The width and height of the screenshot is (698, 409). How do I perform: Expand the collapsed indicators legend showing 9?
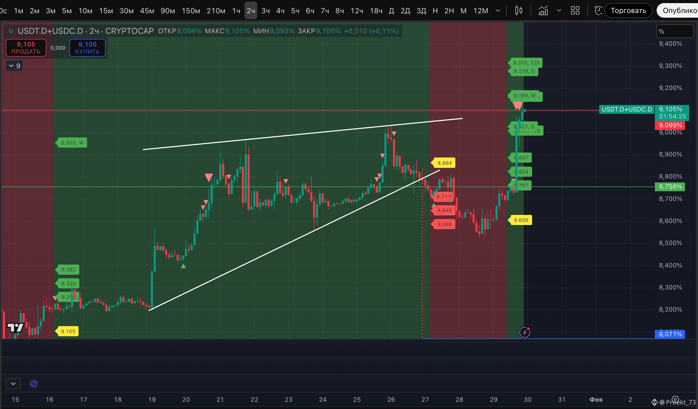[x=14, y=66]
